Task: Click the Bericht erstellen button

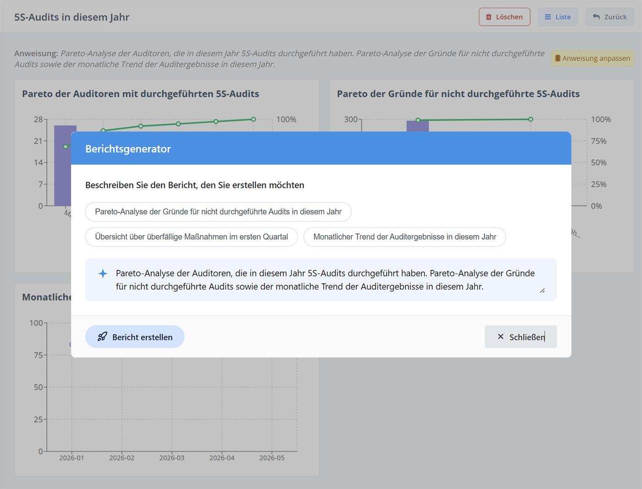Action: [x=135, y=337]
